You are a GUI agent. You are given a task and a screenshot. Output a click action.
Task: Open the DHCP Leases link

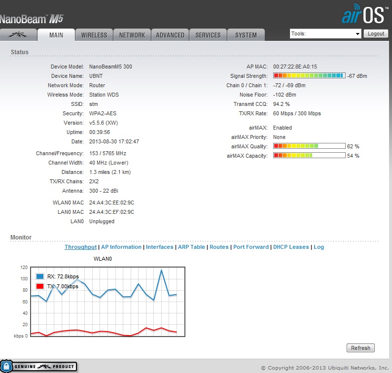(x=291, y=247)
